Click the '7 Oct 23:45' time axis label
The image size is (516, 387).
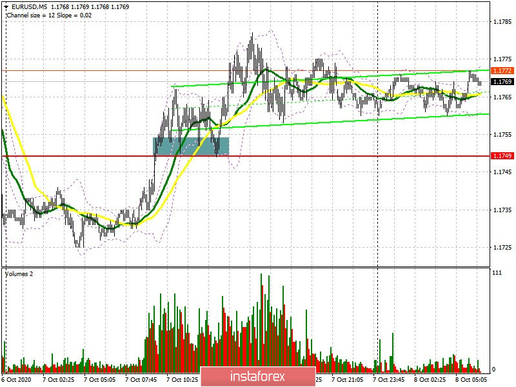(x=389, y=380)
